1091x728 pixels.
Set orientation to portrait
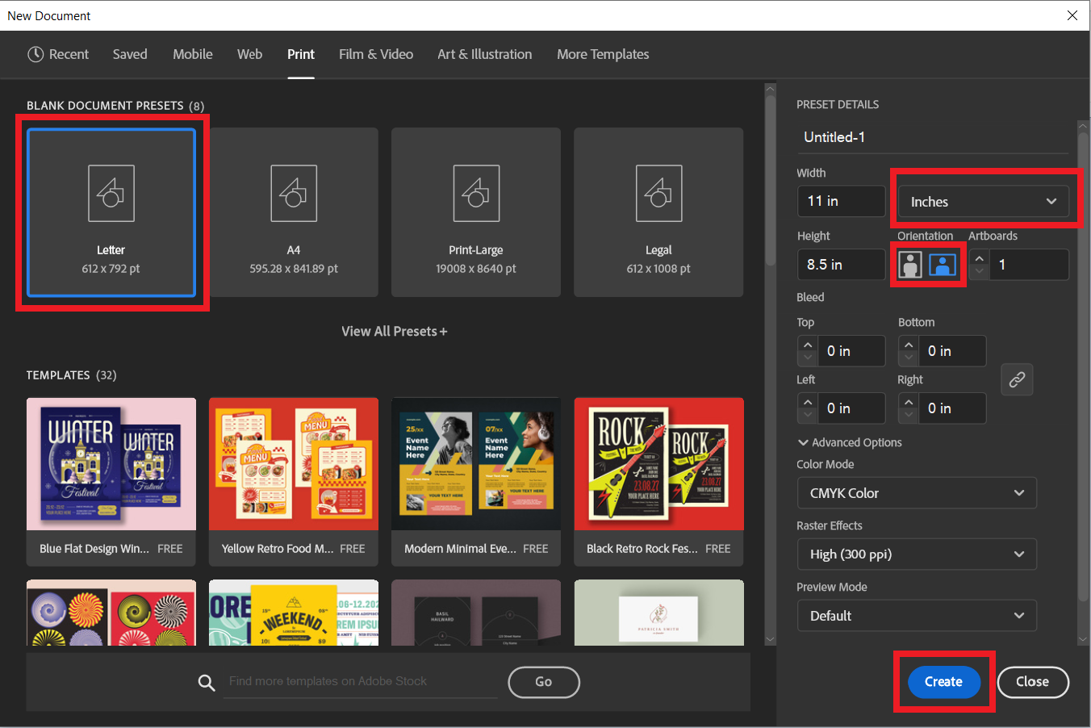point(910,265)
